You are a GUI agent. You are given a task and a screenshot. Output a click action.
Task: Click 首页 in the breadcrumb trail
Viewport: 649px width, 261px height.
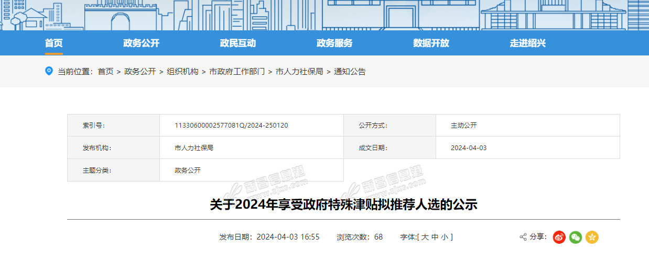105,72
